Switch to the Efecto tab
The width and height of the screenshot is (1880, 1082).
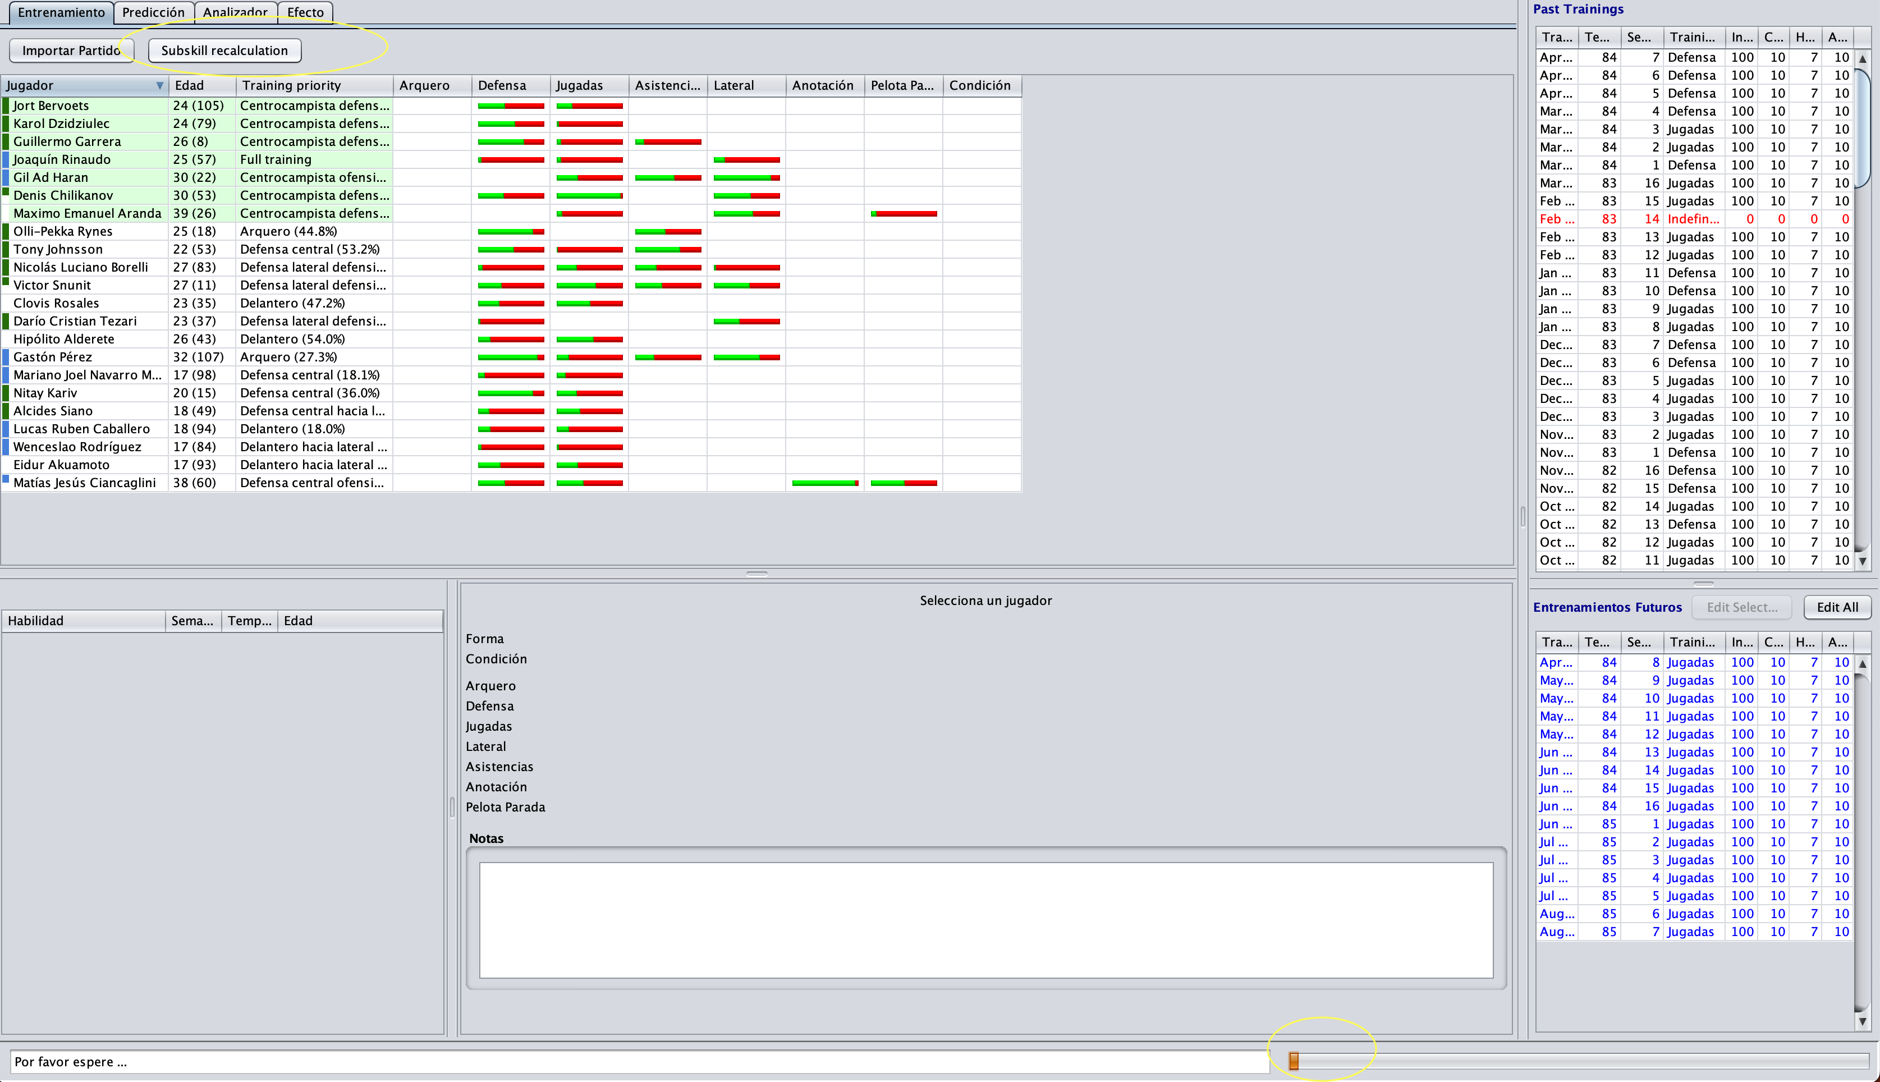coord(305,13)
